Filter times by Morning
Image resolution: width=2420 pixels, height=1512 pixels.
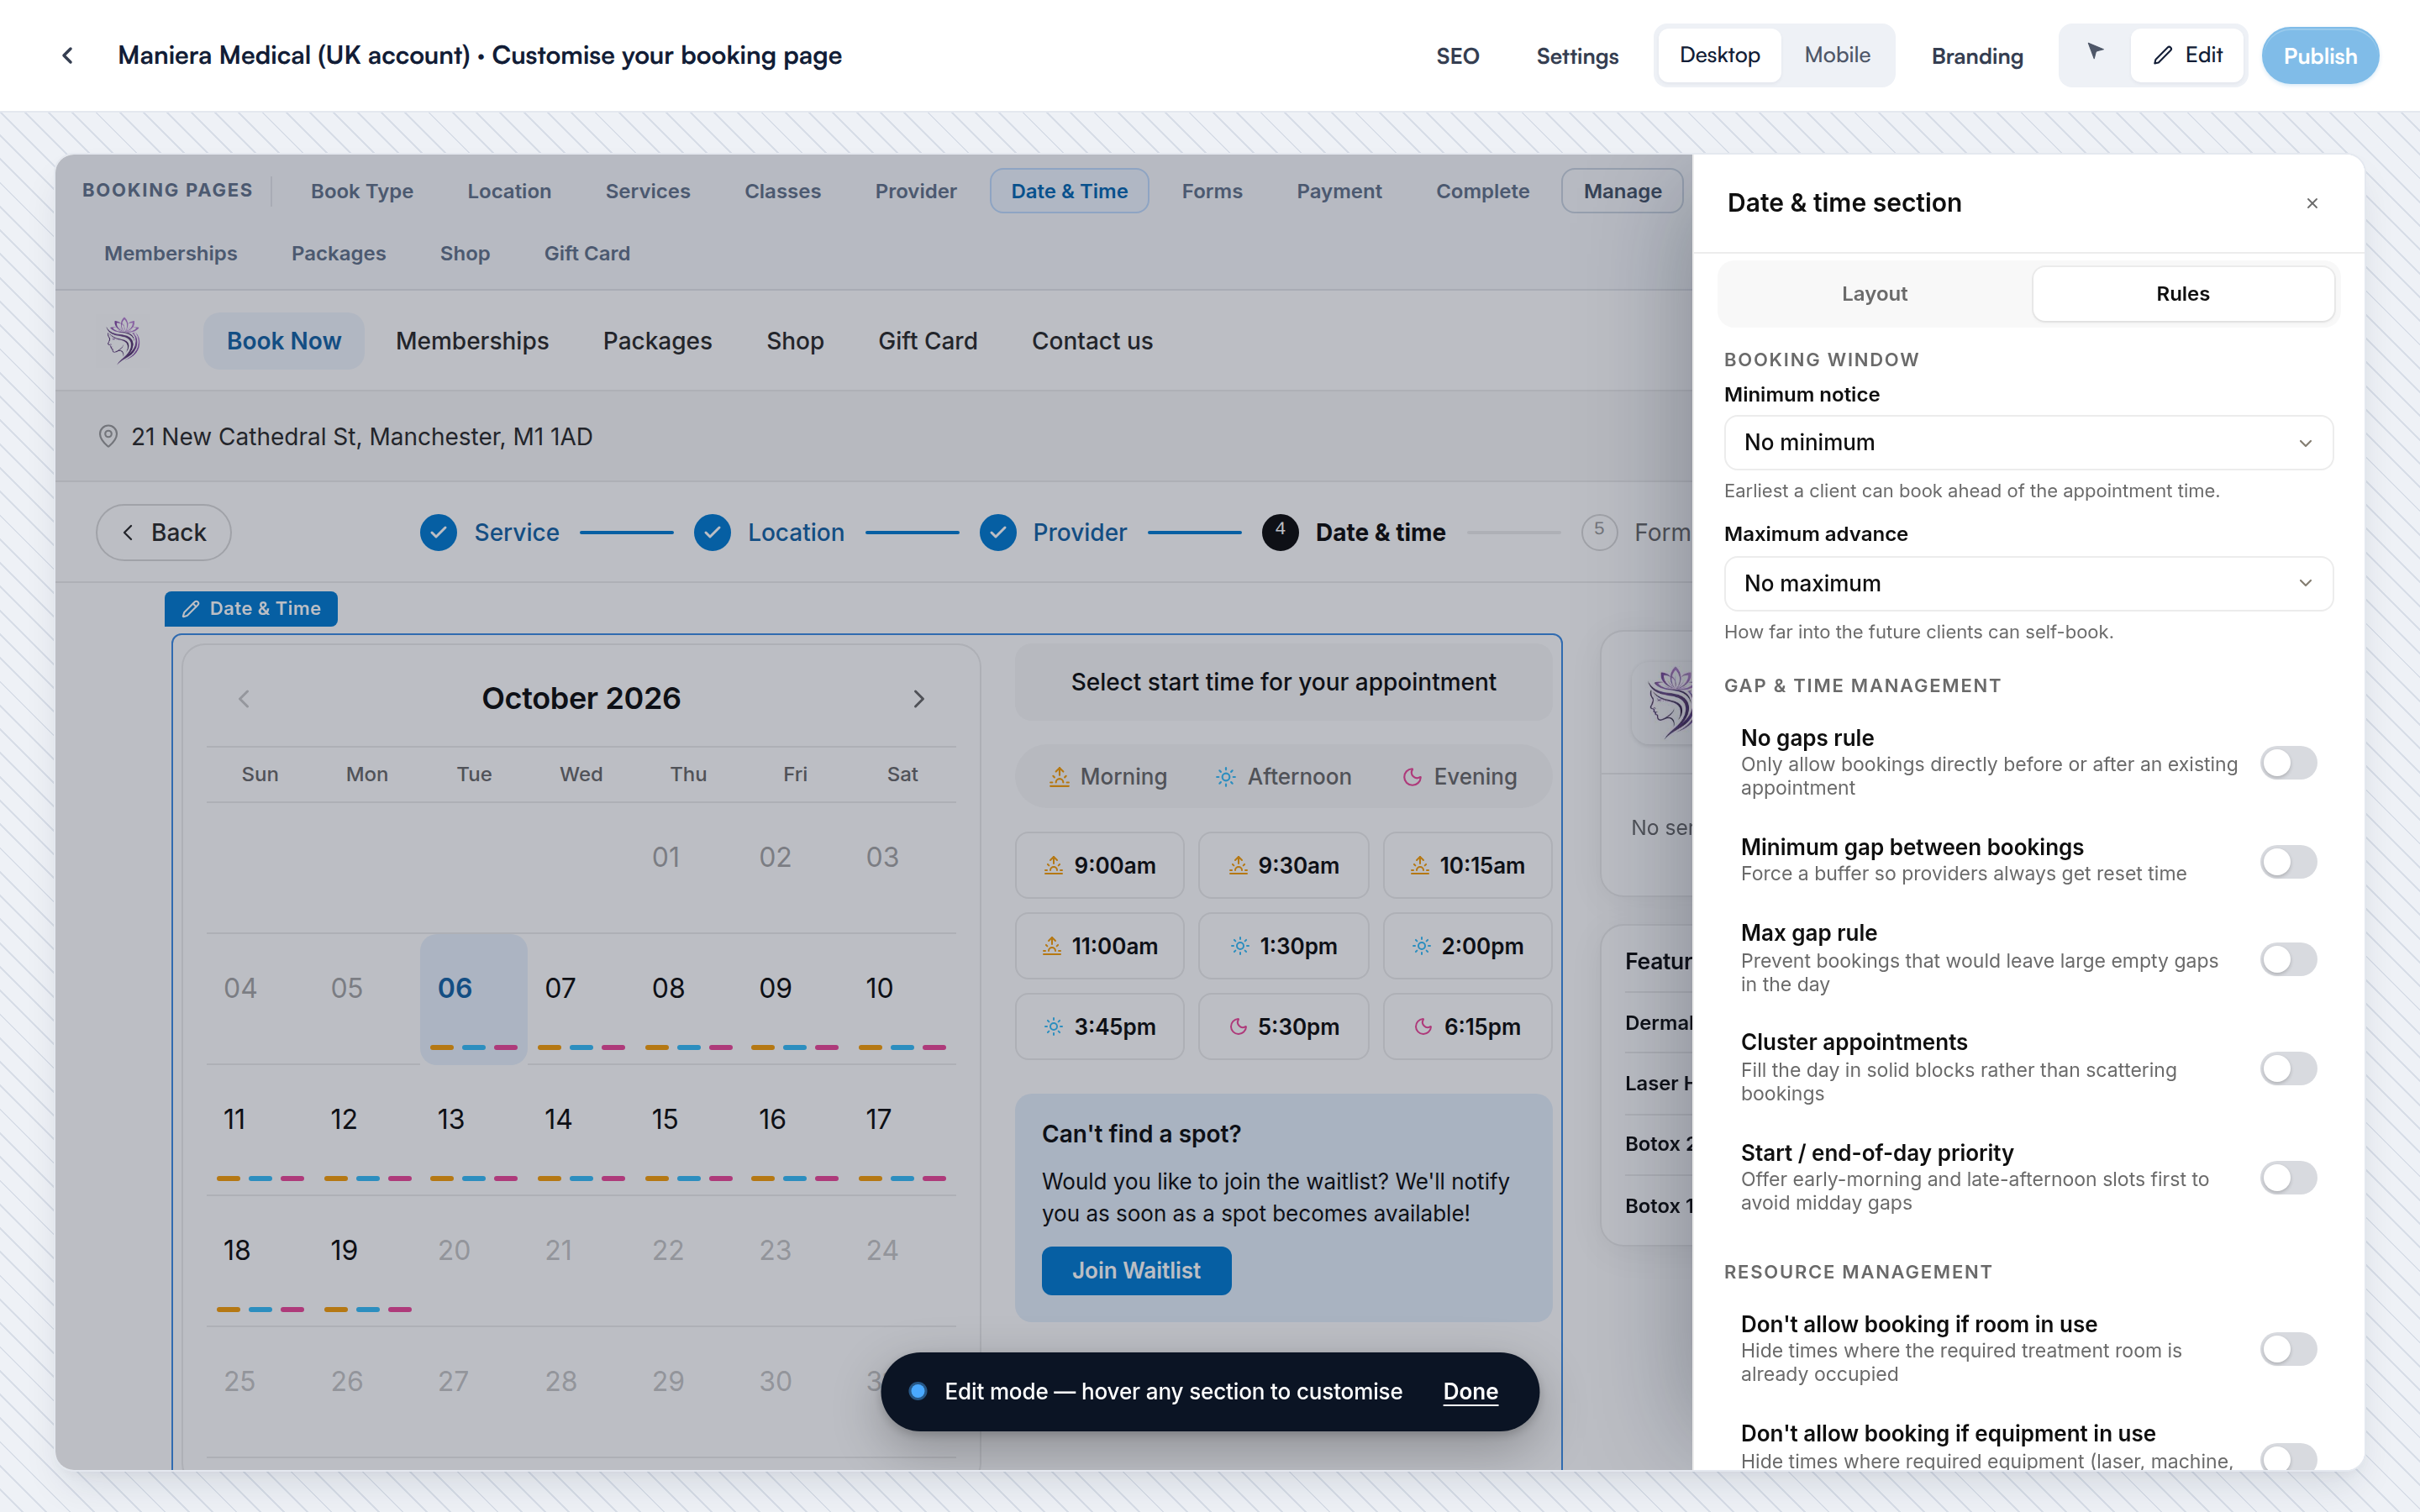coord(1107,776)
